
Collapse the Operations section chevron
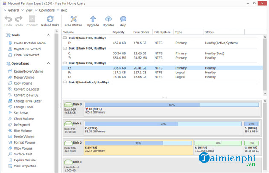click(x=48, y=63)
